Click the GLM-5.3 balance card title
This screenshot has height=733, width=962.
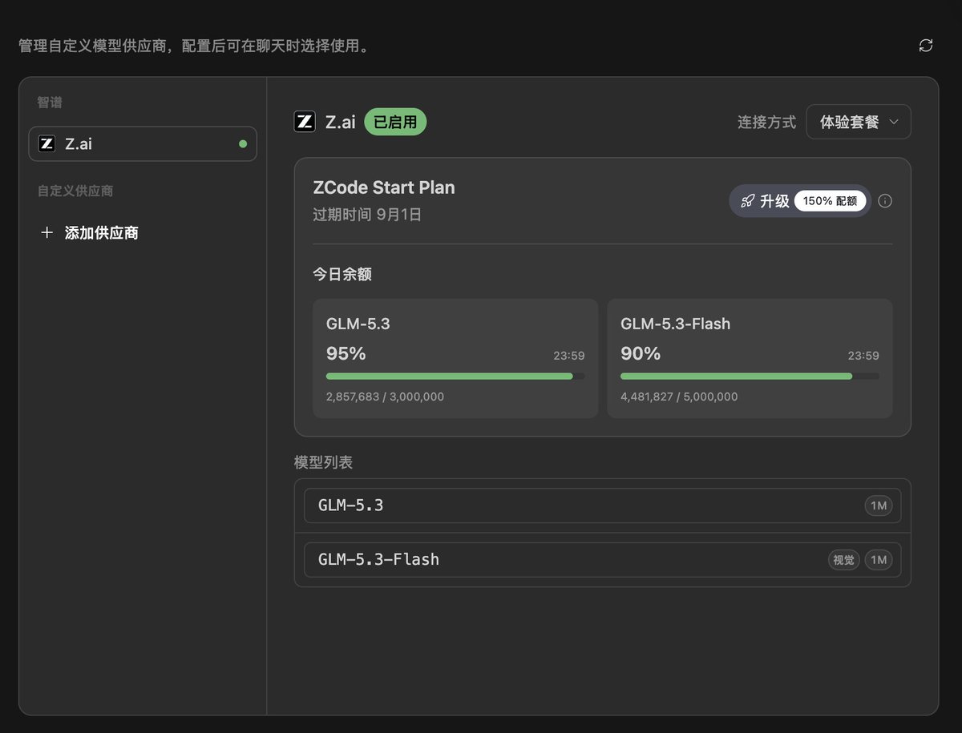[358, 324]
